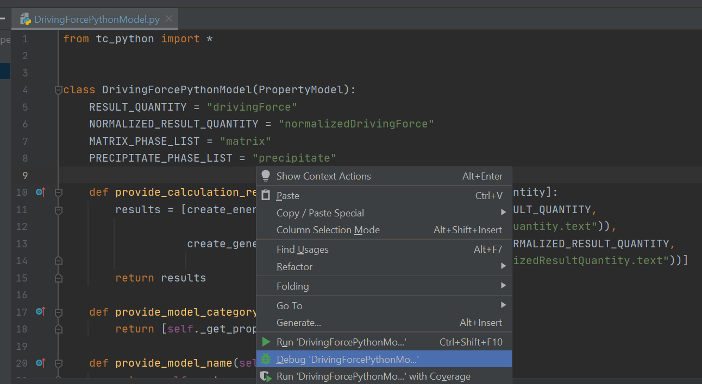Click the bug icon on the Debug entry

pyautogui.click(x=266, y=359)
